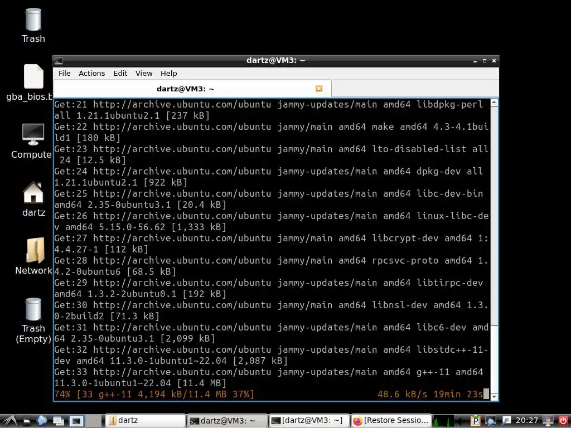The image size is (571, 428).
Task: Select the dartz@VM3: ~ terminal tab
Action: pos(192,89)
